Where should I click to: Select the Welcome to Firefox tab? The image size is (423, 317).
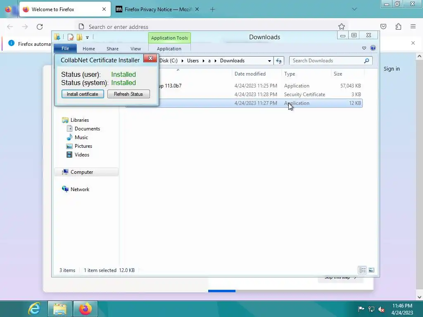65,9
